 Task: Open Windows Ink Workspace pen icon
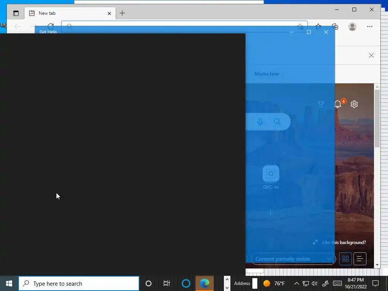click(x=325, y=283)
